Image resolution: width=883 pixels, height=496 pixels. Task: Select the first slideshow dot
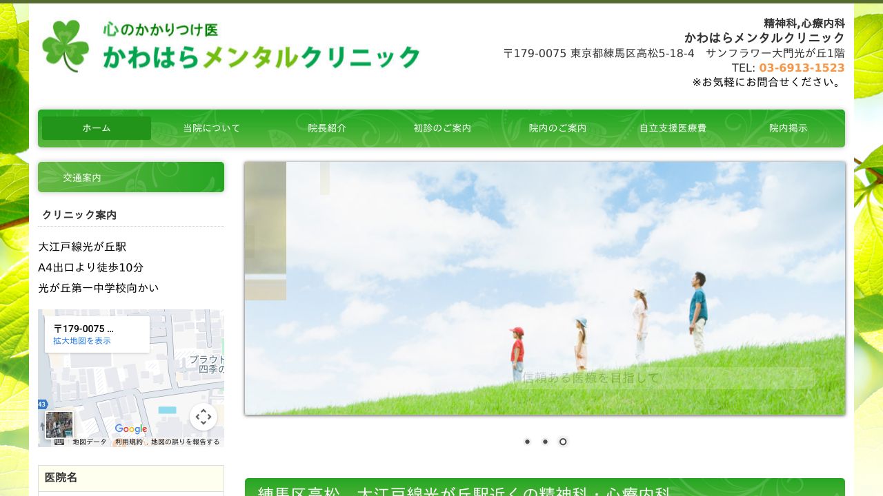527,442
